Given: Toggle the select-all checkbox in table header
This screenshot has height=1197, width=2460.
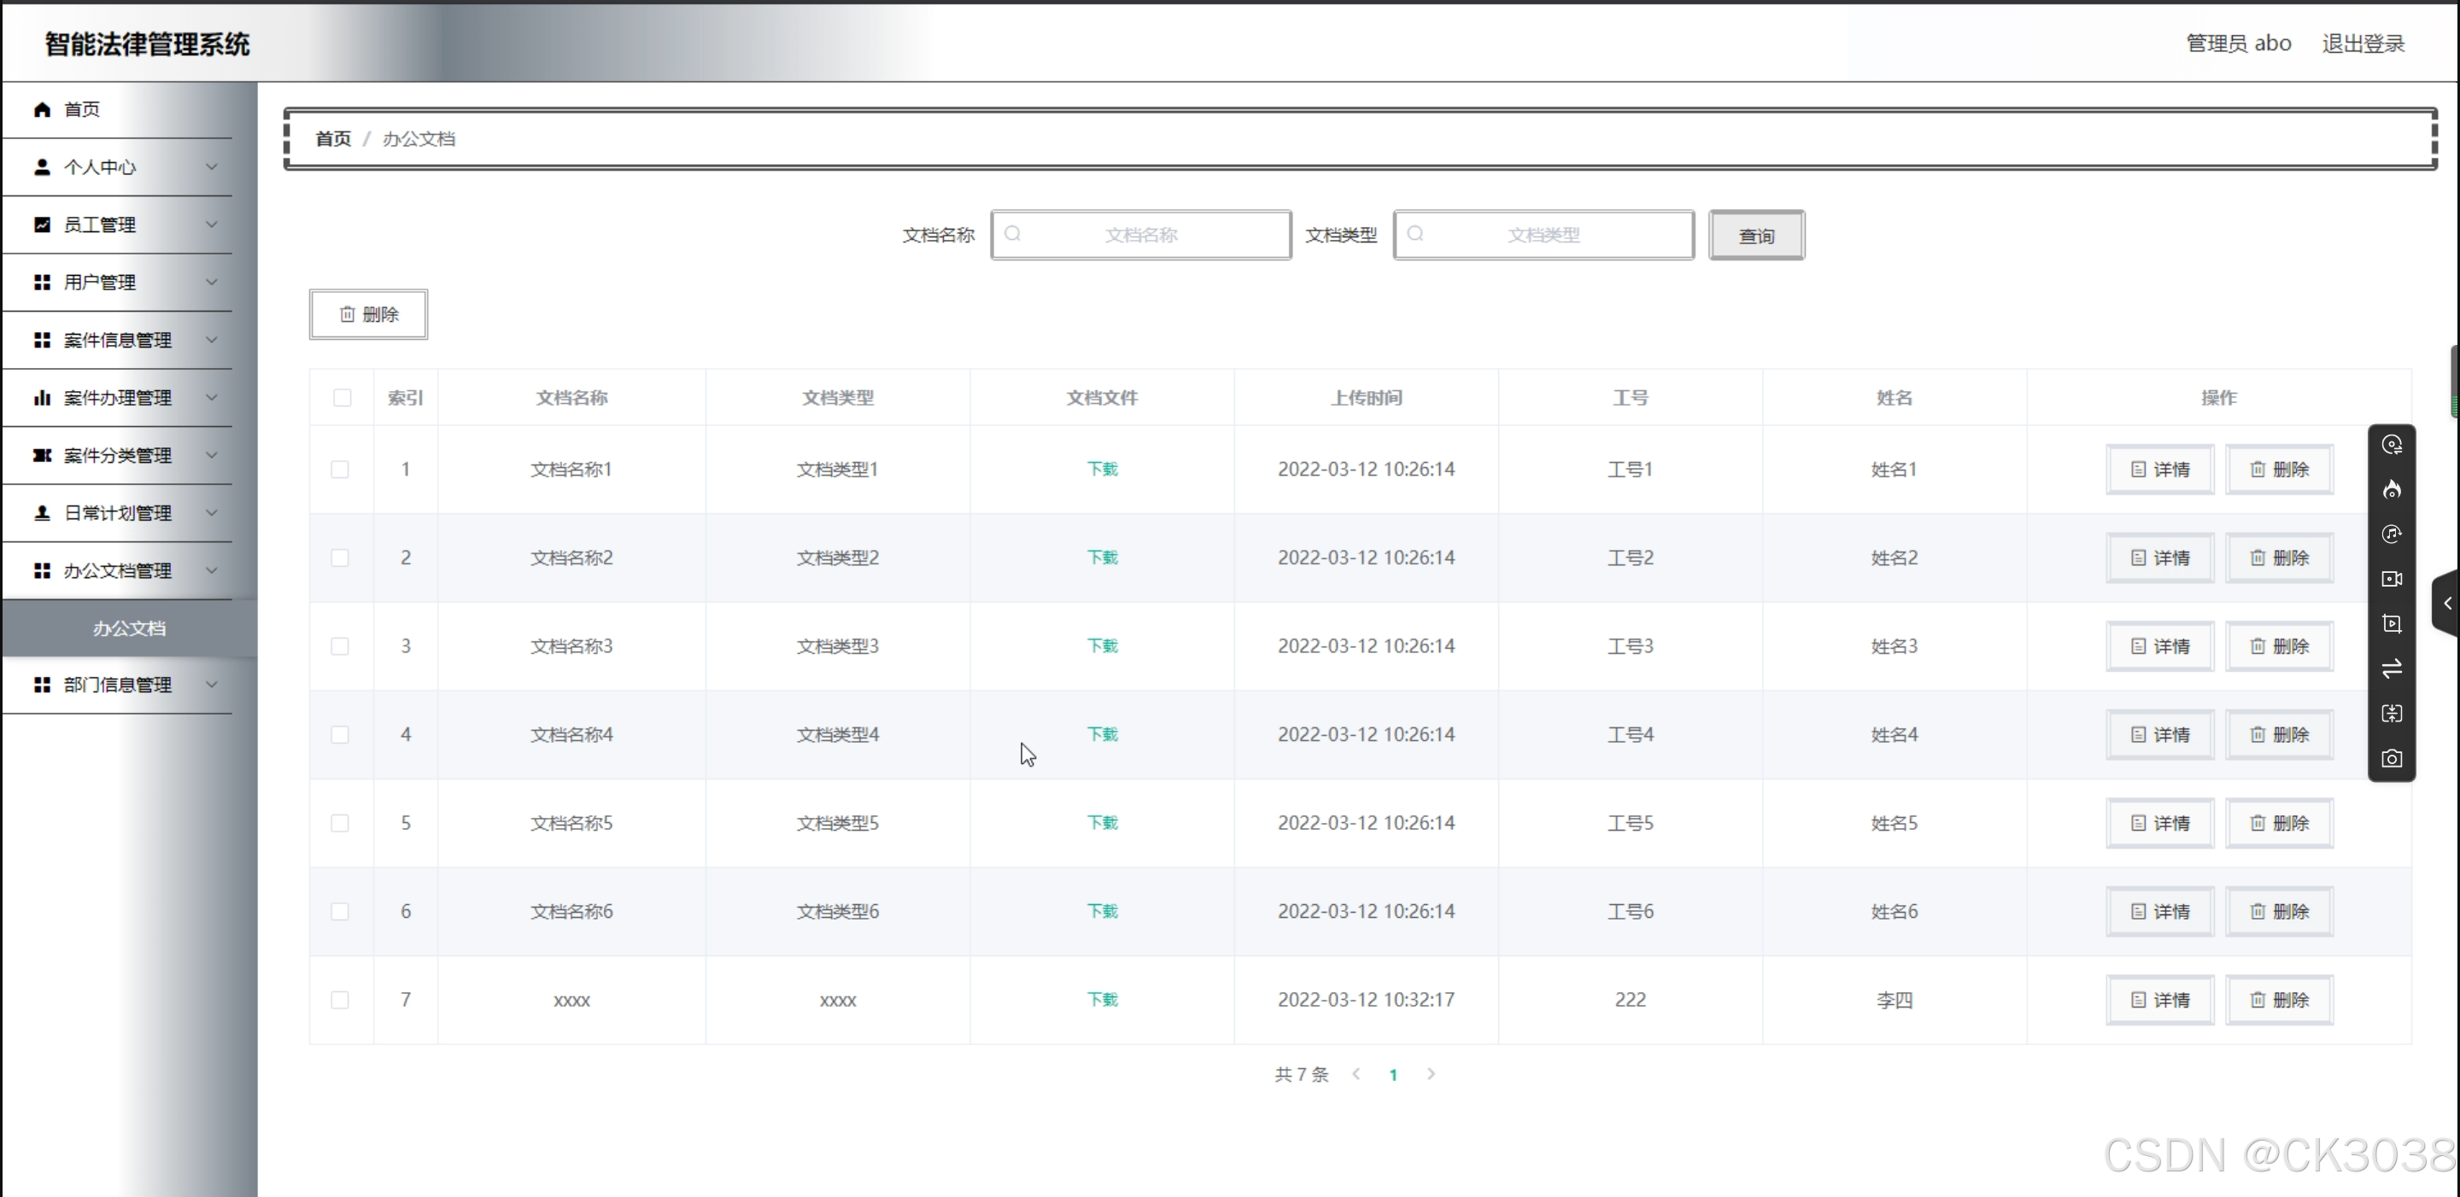Looking at the screenshot, I should pos(342,398).
